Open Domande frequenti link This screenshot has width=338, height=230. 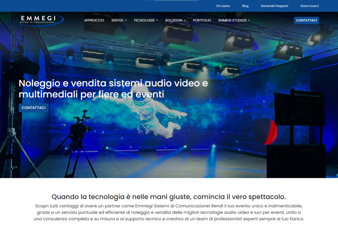(274, 6)
